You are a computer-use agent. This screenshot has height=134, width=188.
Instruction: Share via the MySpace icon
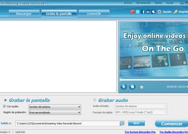click(x=153, y=12)
